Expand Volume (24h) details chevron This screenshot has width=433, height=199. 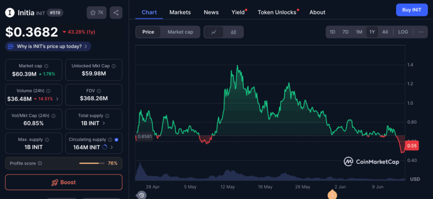(58, 99)
